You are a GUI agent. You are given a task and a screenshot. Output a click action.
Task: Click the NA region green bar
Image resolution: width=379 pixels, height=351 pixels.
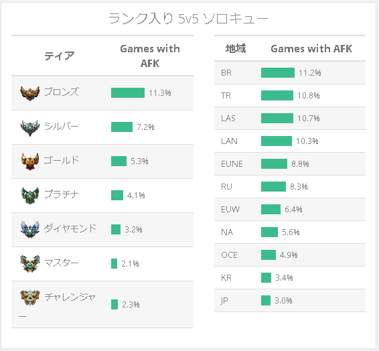(x=269, y=232)
